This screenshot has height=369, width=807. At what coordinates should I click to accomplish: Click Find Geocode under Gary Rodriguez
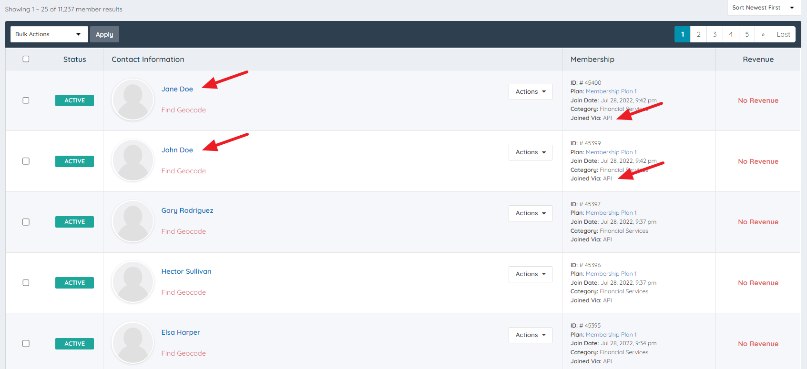(184, 231)
